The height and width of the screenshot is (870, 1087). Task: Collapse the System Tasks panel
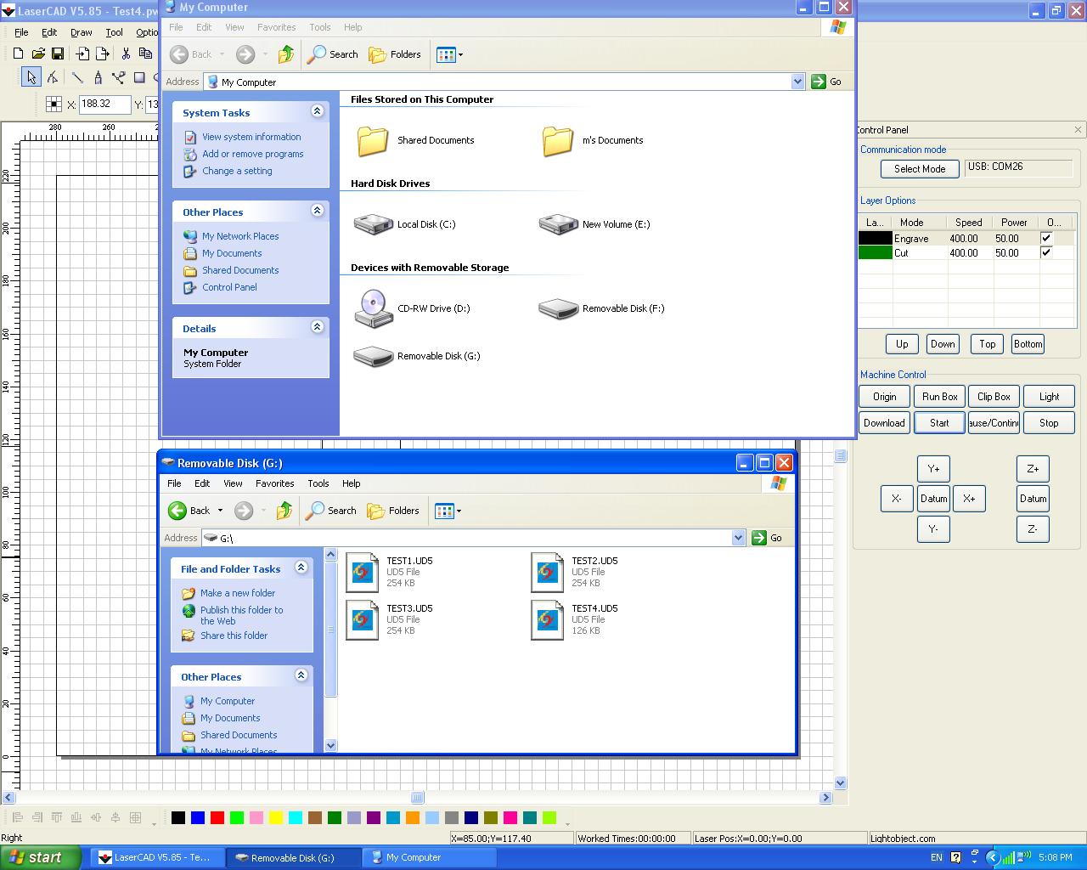pos(317,111)
